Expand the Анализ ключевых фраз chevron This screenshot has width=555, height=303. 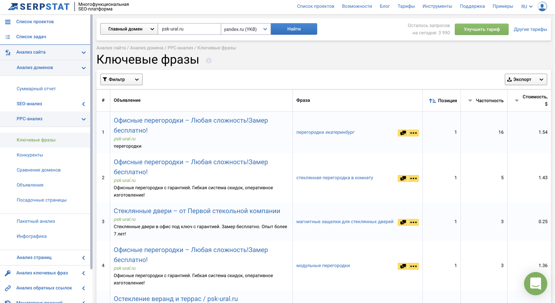(84, 273)
